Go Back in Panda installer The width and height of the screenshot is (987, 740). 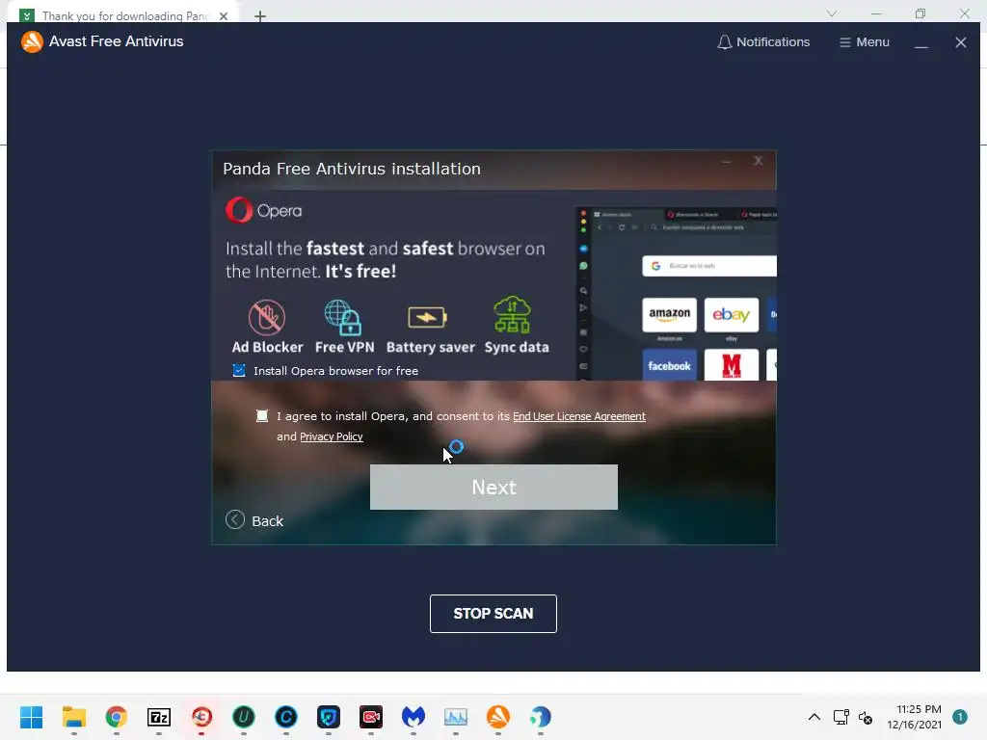click(x=254, y=520)
